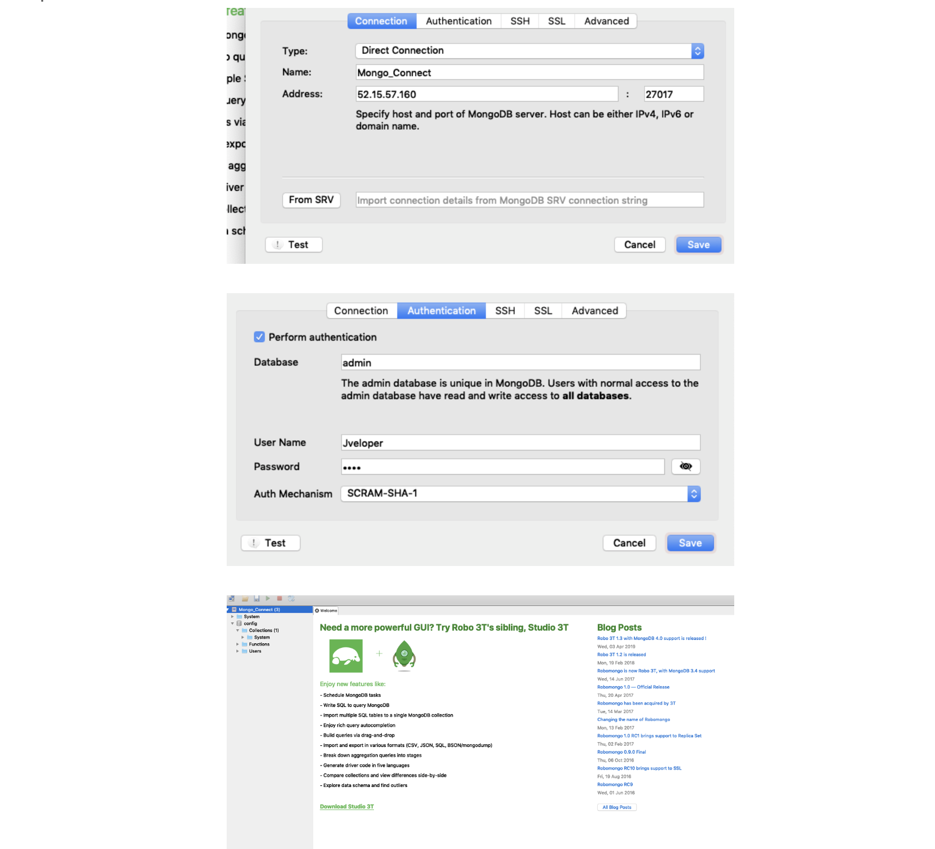Click Cancel in the Authentication dialog
The image size is (935, 849).
point(629,543)
